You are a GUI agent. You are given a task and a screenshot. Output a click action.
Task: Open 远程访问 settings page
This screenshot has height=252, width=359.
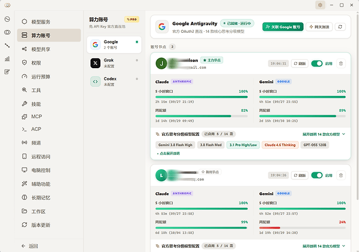point(49,157)
